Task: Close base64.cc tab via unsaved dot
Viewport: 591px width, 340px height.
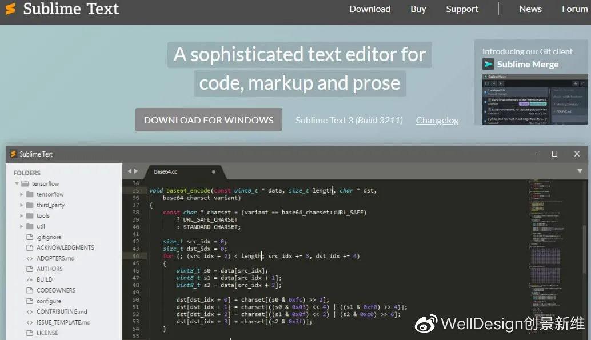Action: [x=214, y=172]
